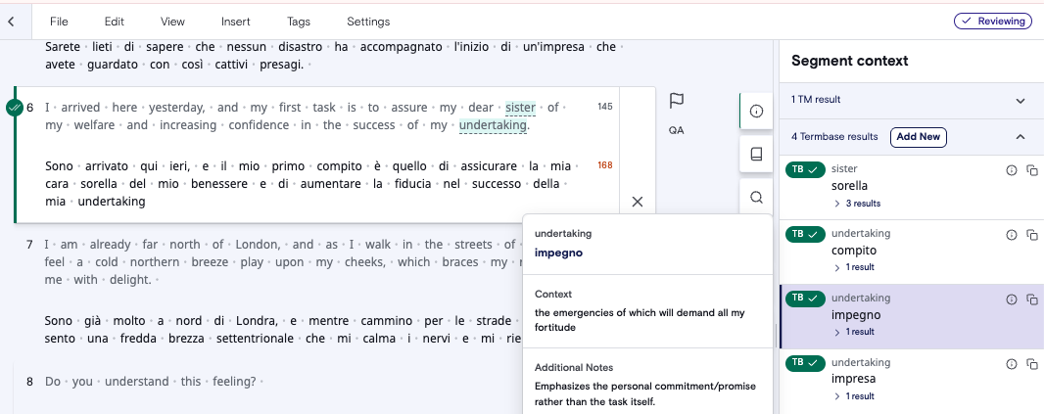The width and height of the screenshot is (1044, 414).
Task: Close the segment 6 editor with X
Action: [x=638, y=202]
